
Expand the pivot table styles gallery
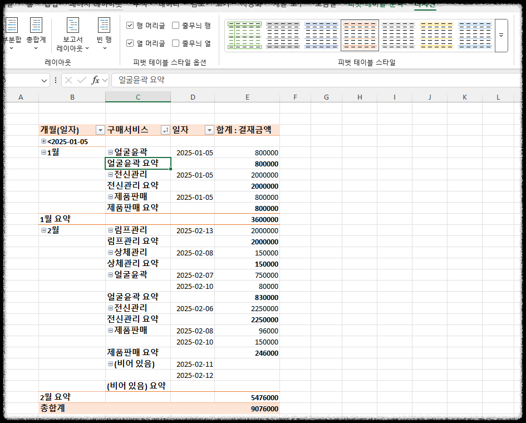[501, 35]
